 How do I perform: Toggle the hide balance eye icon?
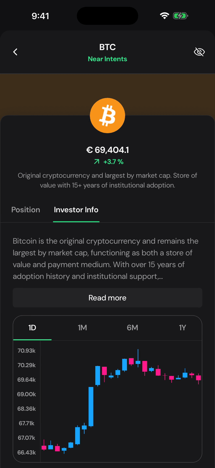(199, 52)
